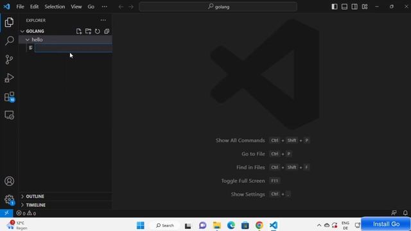Click the Install Go button
The height and width of the screenshot is (231, 411).
[386, 224]
